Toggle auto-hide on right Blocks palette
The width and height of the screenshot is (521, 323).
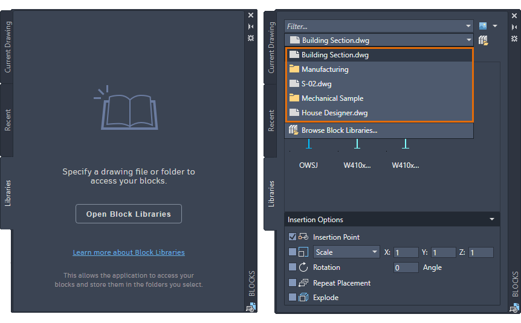point(514,27)
